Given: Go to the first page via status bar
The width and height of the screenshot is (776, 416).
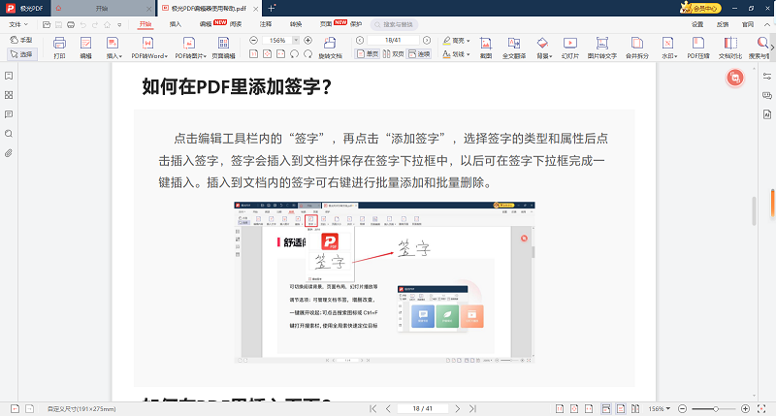Looking at the screenshot, I should [373, 408].
